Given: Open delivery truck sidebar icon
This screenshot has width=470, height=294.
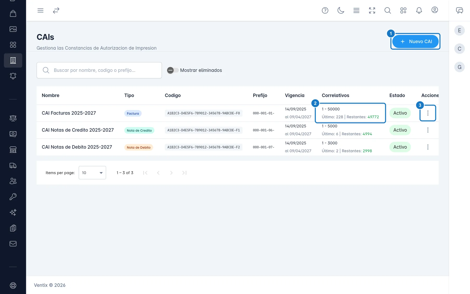Looking at the screenshot, I should [13, 165].
